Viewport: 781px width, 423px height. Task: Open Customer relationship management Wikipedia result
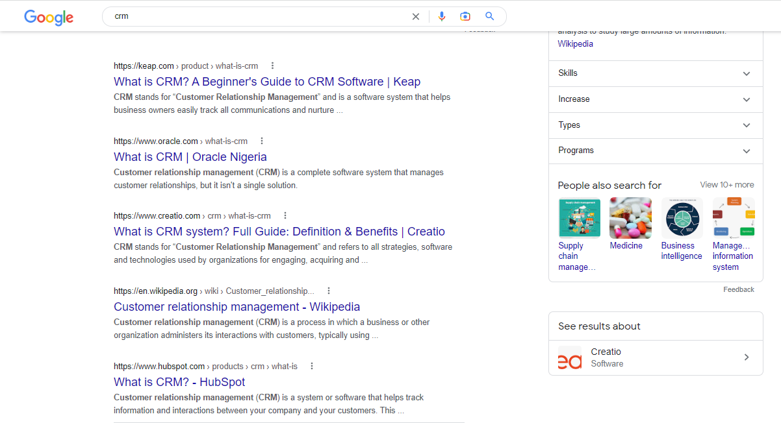point(237,307)
